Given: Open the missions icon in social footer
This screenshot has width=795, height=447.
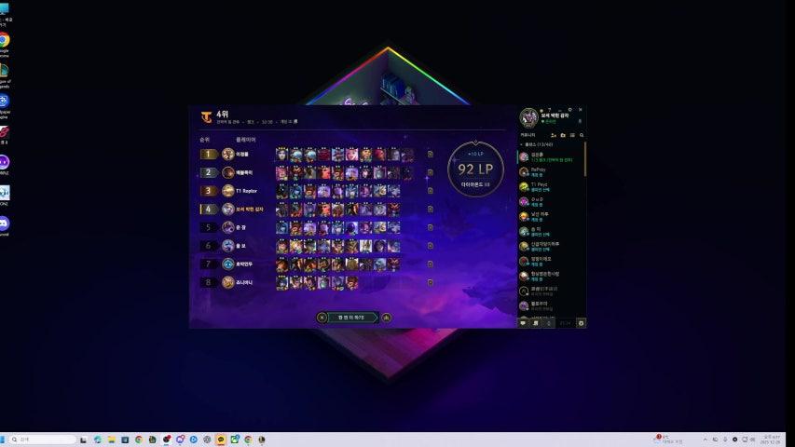Looking at the screenshot, I should click(x=536, y=323).
